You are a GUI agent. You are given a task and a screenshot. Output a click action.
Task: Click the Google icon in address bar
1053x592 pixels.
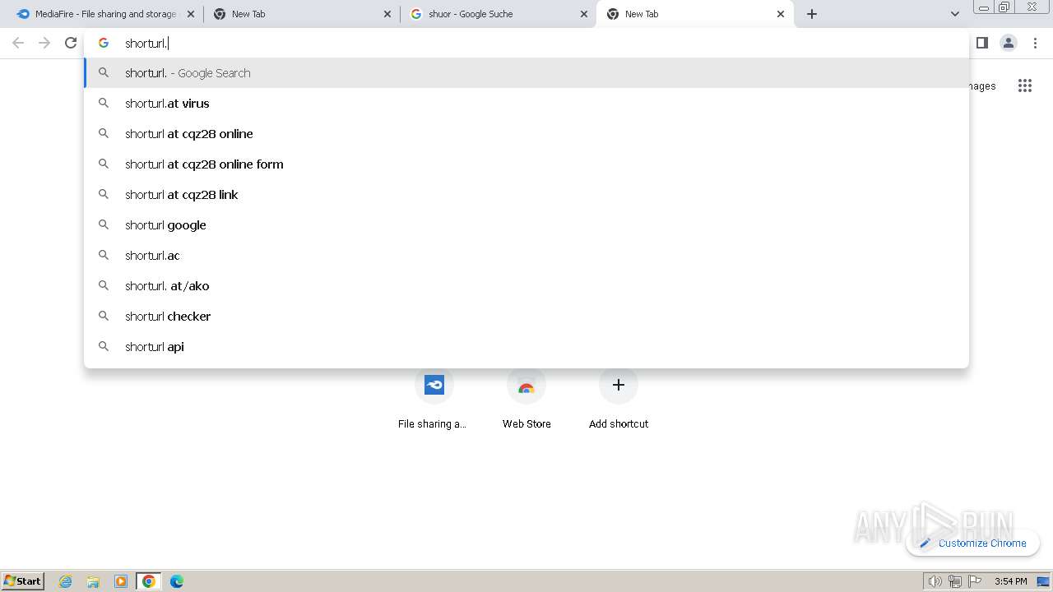tap(104, 43)
